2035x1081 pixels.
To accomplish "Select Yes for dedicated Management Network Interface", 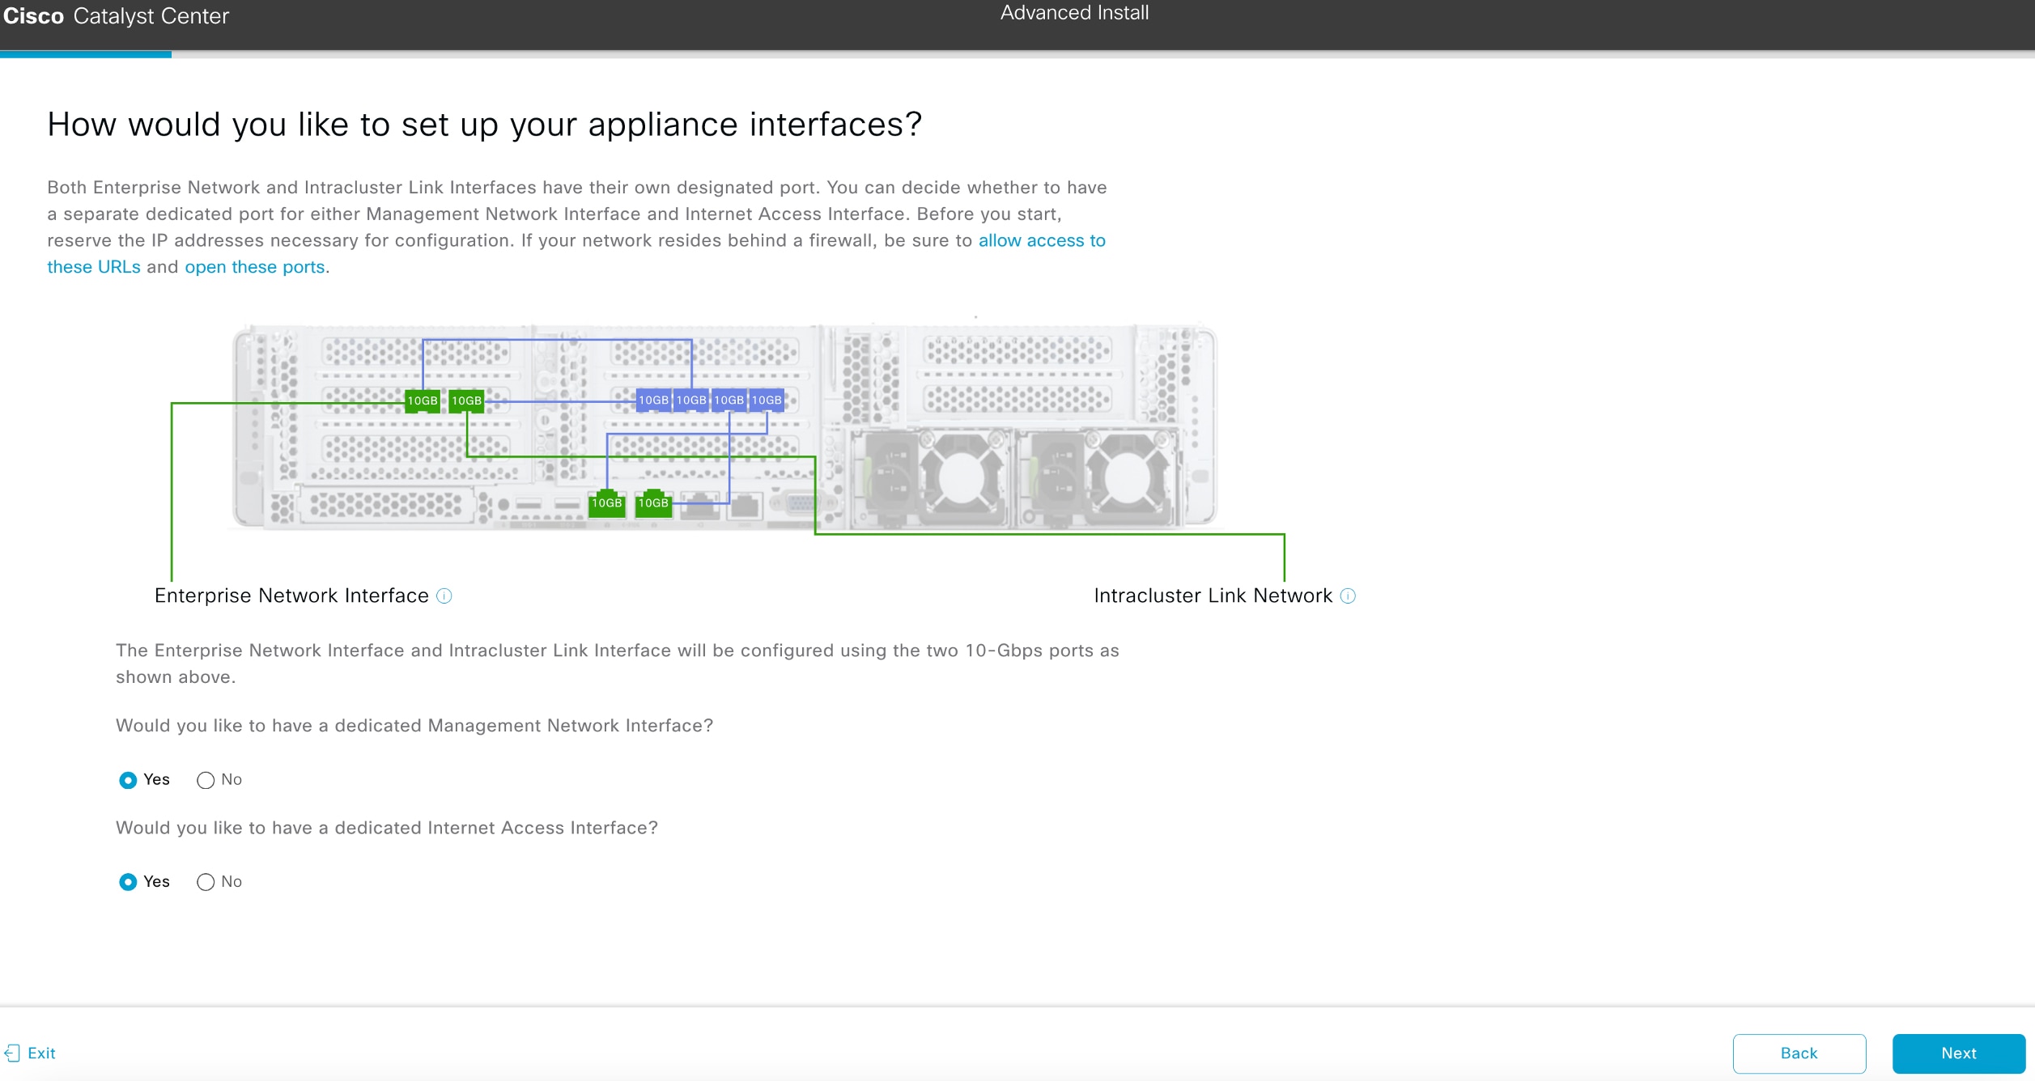I will (129, 780).
